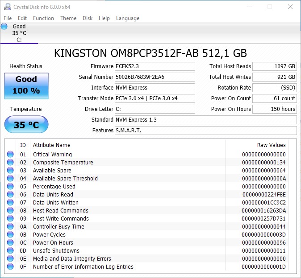Click the KINGSTON OM8PCP3512F-AB drive title
Image resolution: width=301 pixels, height=278 pixels.
point(150,53)
